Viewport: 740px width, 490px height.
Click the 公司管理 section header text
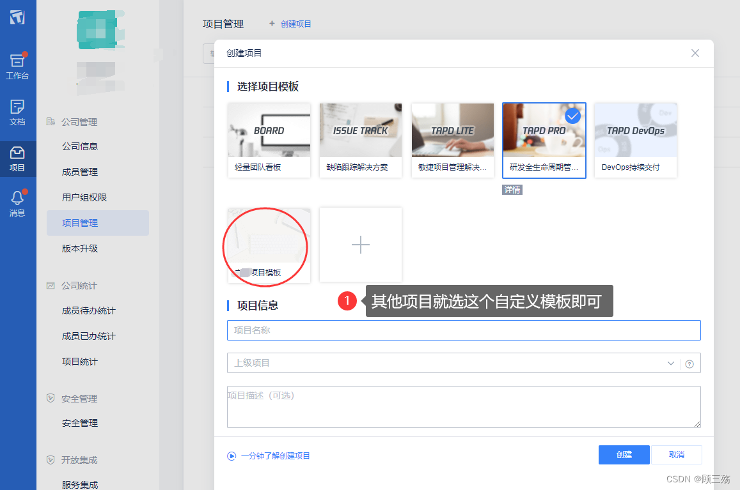pos(79,122)
